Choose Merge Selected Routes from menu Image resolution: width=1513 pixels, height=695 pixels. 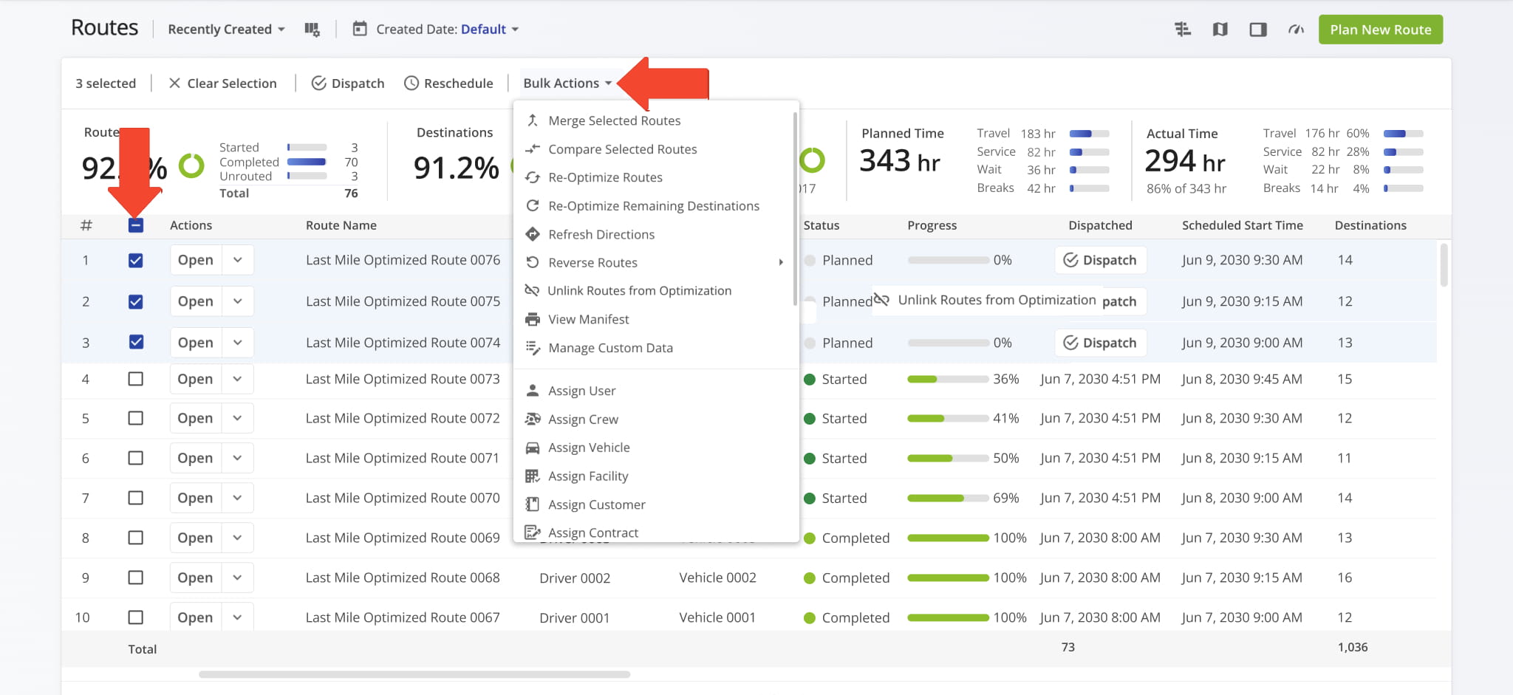614,121
